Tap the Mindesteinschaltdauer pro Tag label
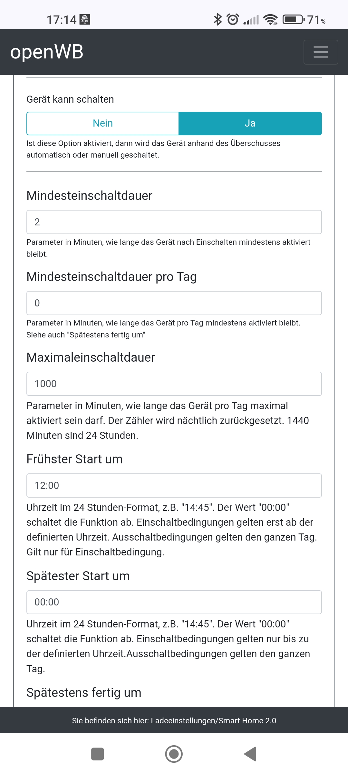This screenshot has height=775, width=348. [x=111, y=277]
